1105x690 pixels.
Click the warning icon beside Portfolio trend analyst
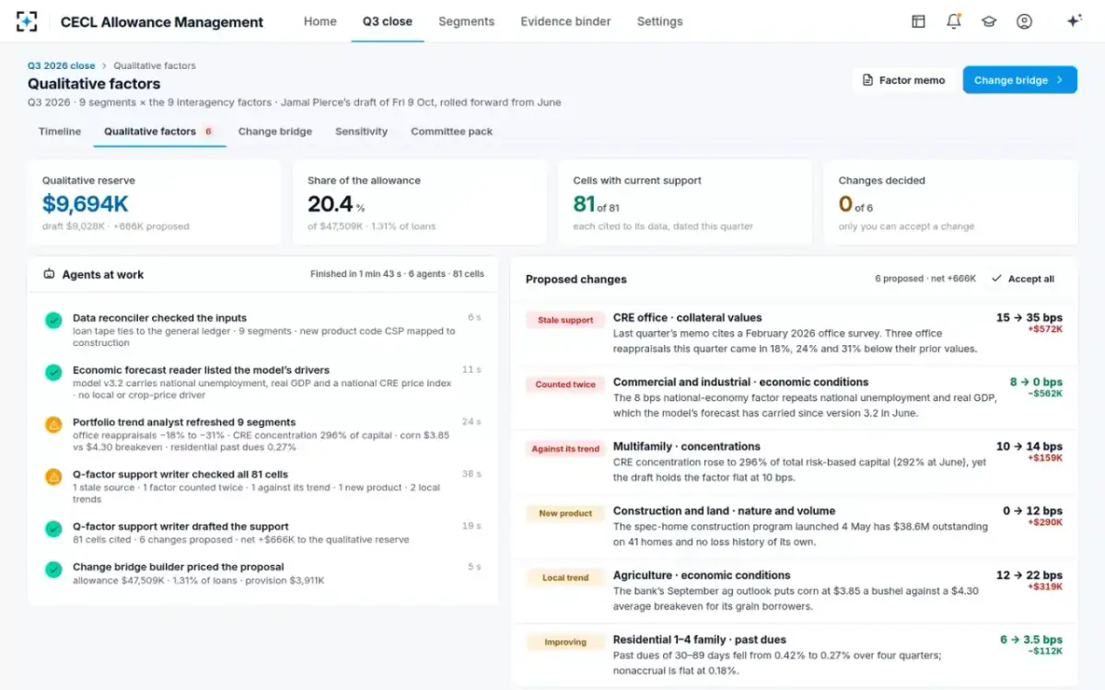pos(53,424)
